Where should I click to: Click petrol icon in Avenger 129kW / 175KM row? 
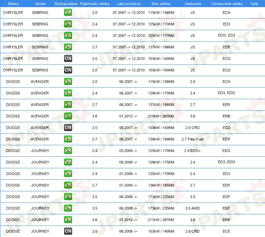(x=68, y=93)
